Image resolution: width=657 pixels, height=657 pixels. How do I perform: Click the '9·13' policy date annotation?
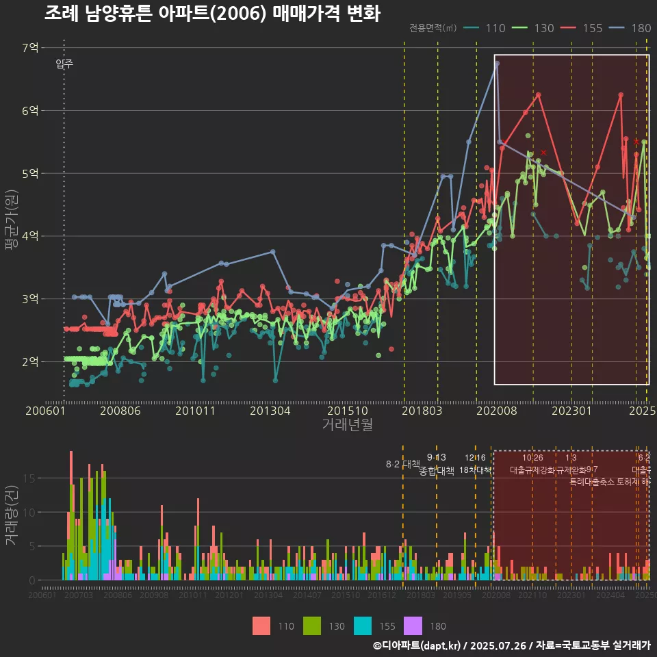click(436, 457)
